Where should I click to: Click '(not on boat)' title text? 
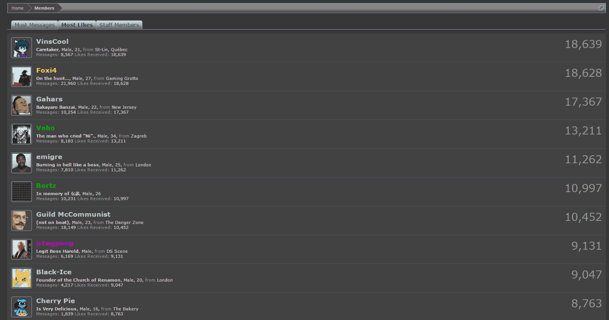click(53, 222)
